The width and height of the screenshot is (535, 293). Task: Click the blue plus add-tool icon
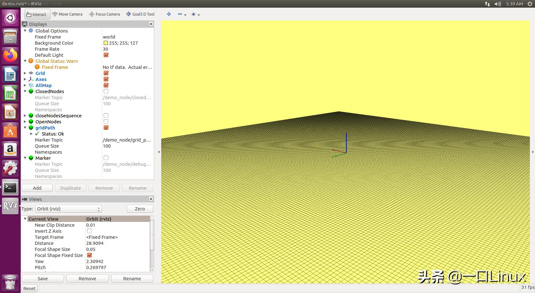pos(169,14)
